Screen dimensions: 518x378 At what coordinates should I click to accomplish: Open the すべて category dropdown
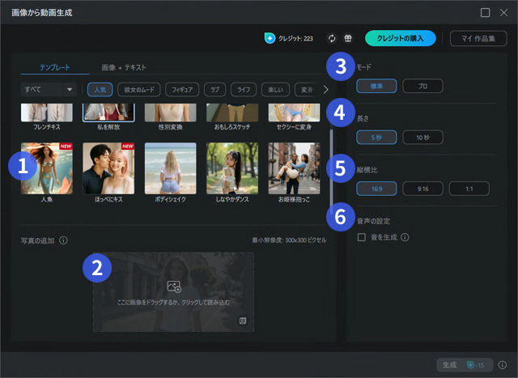pyautogui.click(x=49, y=89)
